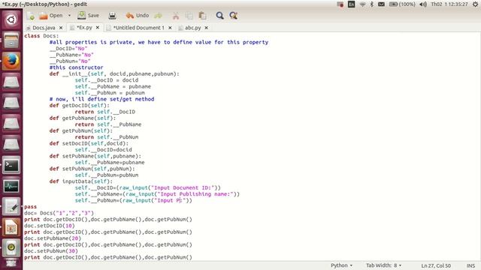Click the 'doc.setDocID(10)' line

click(x=50, y=226)
